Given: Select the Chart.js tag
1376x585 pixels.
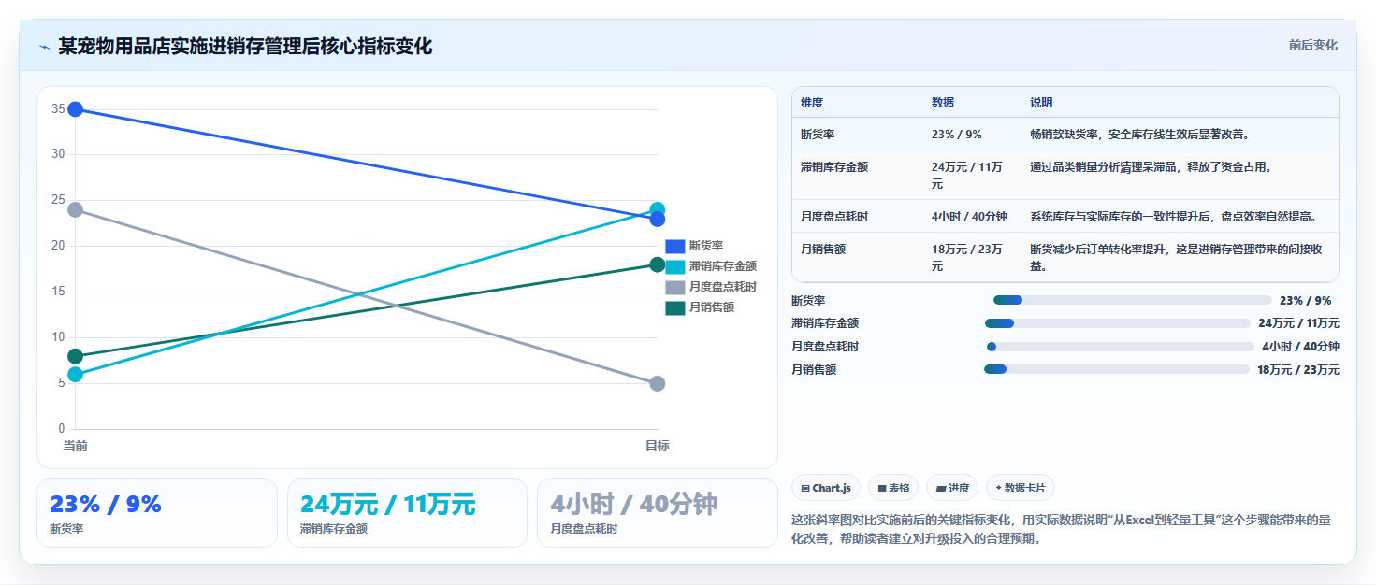Looking at the screenshot, I should click(x=826, y=488).
